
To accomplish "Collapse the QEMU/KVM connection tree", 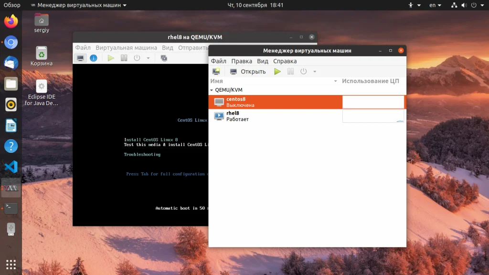I will click(x=212, y=90).
